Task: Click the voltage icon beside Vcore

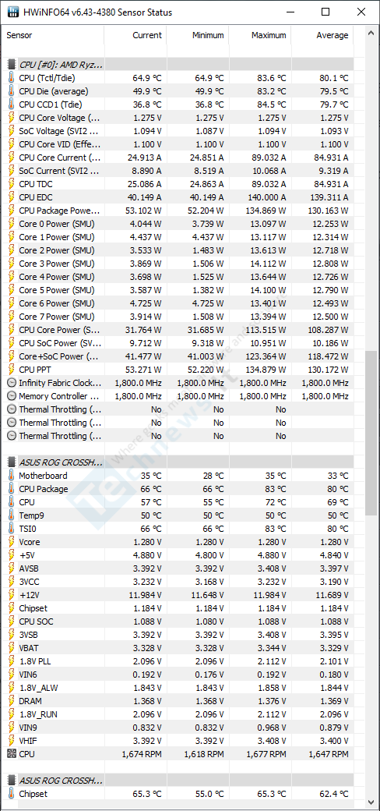Action: coord(12,542)
